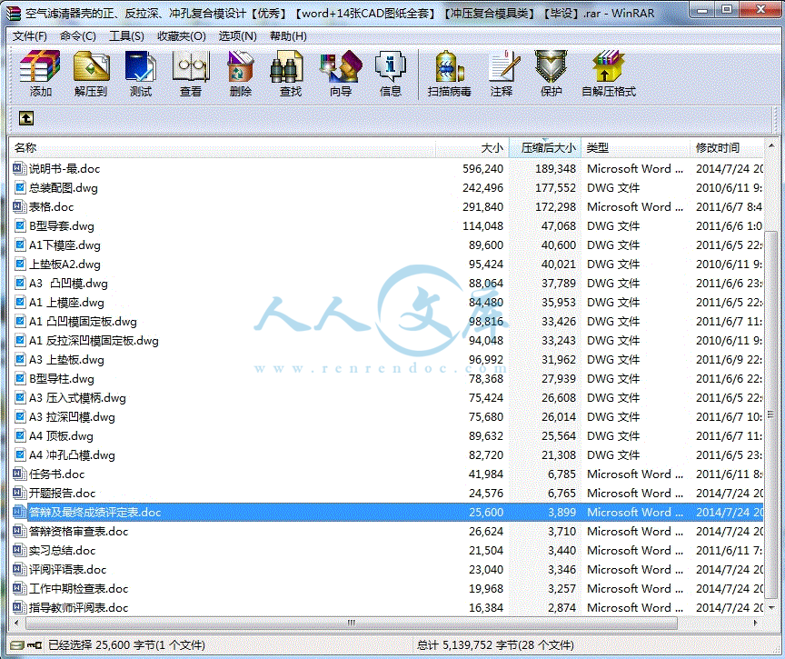Viewport: 785px width, 659px height.
Task: Click Word icon of 表格.doc
Action: 19,207
